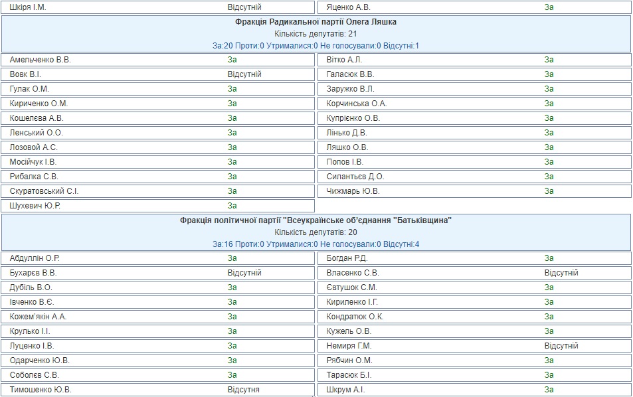This screenshot has height=397, width=633.
Task: Click the 'Кількість депутатів: 21' text
Action: coord(316,34)
